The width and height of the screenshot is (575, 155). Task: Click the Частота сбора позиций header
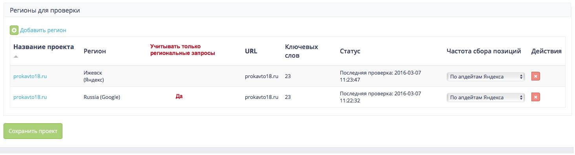point(484,51)
